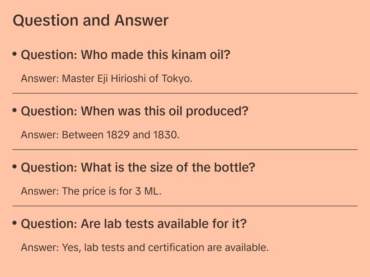Open the "What is the size of the bottle?" question
This screenshot has height=277, width=370.
tap(138, 167)
